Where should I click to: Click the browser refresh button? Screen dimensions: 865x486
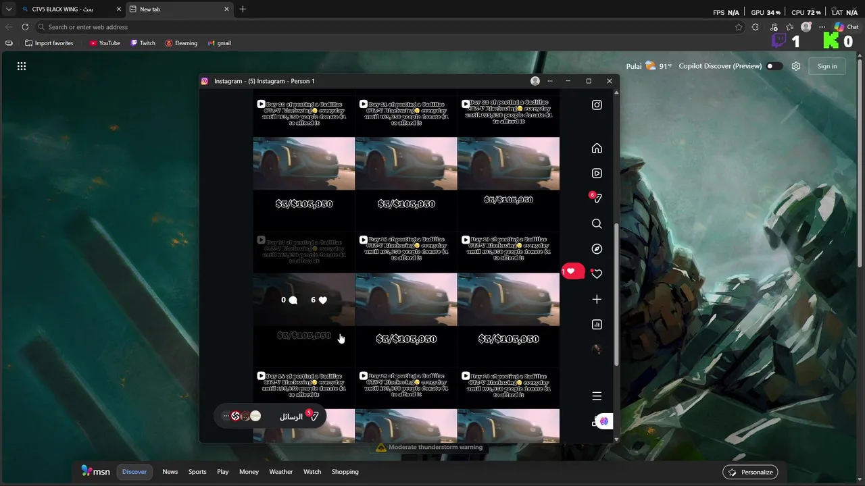point(25,27)
